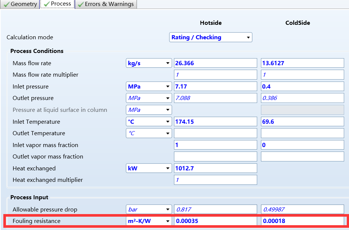Viewport: 349px width, 230px height.
Task: Open Outlet Temperature unit dropdown
Action: coord(149,133)
